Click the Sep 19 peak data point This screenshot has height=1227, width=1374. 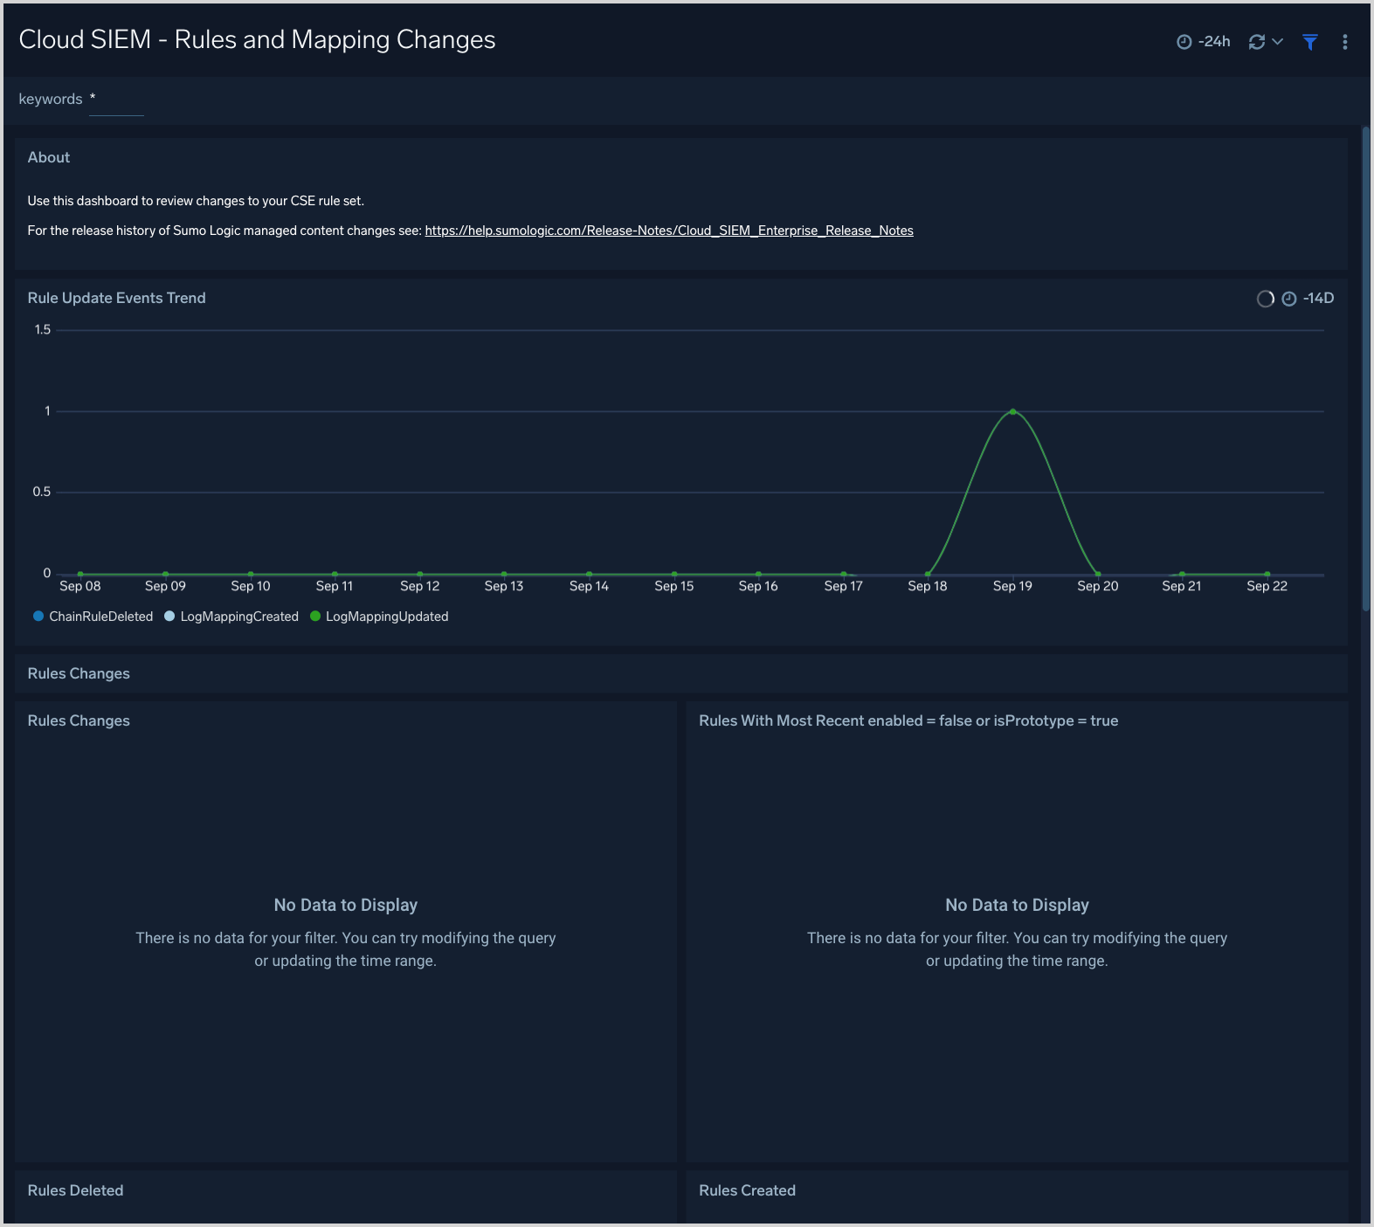(1012, 411)
